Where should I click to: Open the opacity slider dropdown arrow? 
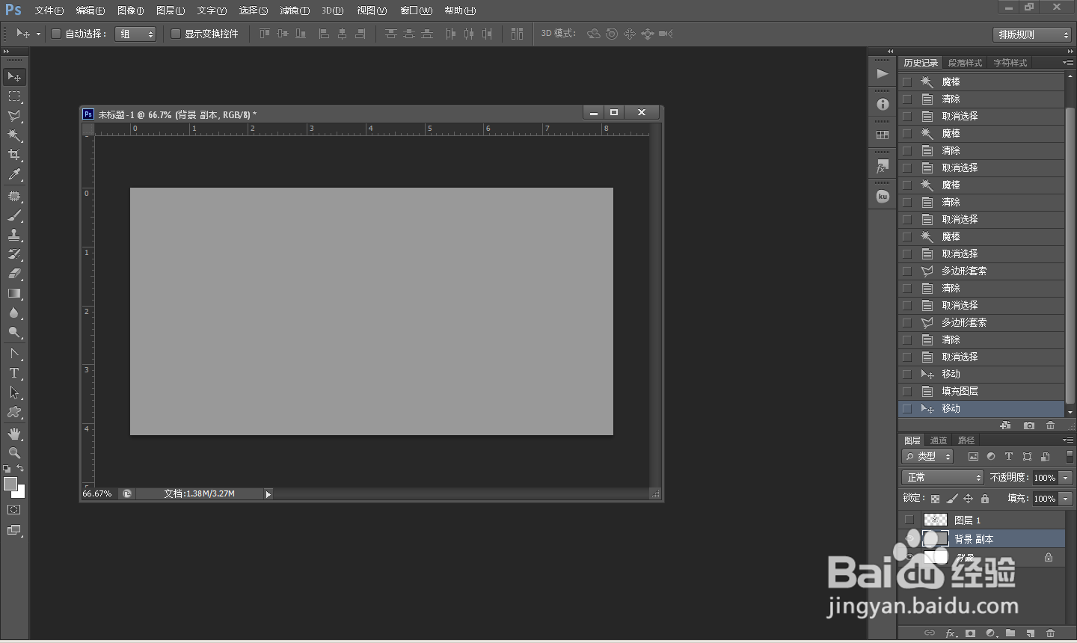coord(1066,478)
